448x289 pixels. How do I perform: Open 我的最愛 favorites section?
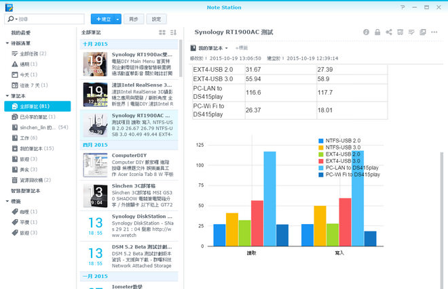coord(21,32)
